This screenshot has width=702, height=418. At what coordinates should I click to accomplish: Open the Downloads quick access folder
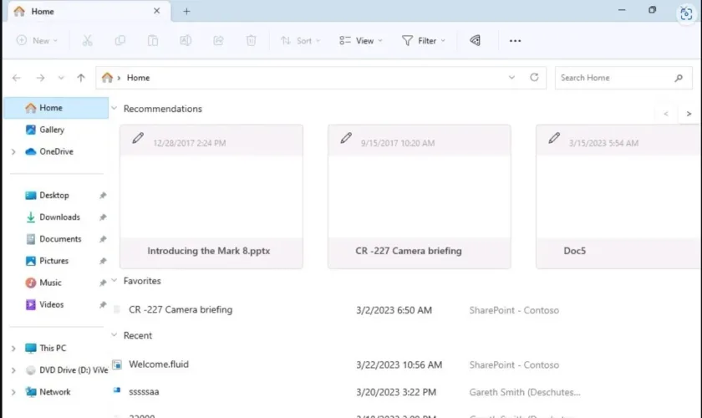[x=59, y=217]
